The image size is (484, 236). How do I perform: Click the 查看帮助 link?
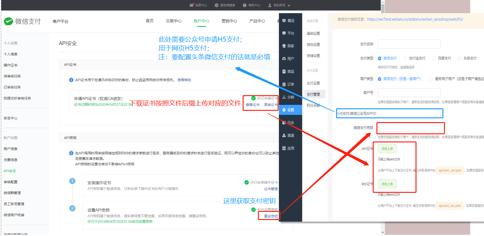tap(184, 80)
